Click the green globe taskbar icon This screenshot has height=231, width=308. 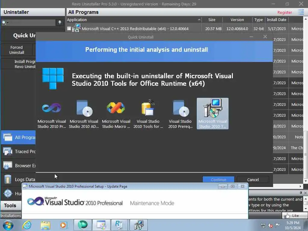[83, 225]
